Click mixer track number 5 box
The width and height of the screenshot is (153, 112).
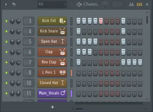pyautogui.click(x=29, y=42)
